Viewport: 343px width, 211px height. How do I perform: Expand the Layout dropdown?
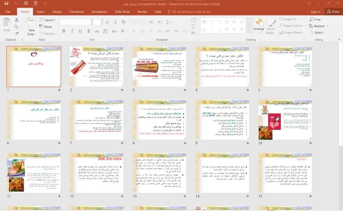pos(48,20)
